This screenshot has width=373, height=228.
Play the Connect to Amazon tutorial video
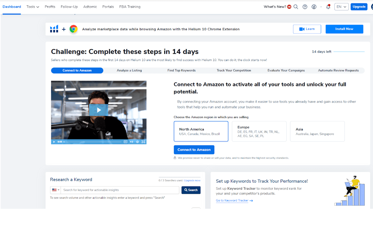tap(99, 110)
